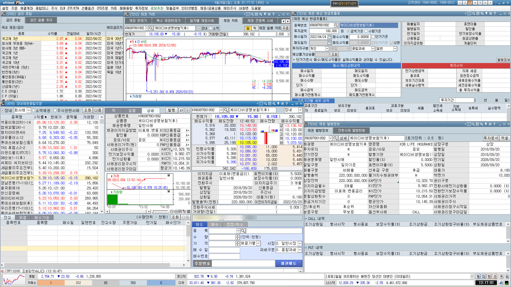Open help in 7216 issuance info window

[x=494, y=124]
